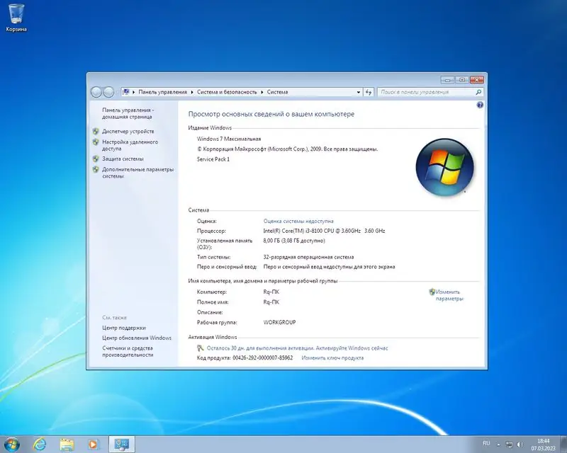567x453 pixels.
Task: Click Система breadcrumb segment
Action: [x=277, y=92]
